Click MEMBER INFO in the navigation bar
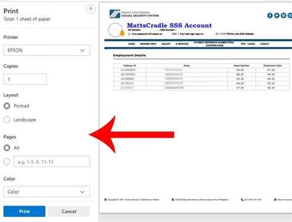The width and height of the screenshot is (292, 222). (x=148, y=44)
